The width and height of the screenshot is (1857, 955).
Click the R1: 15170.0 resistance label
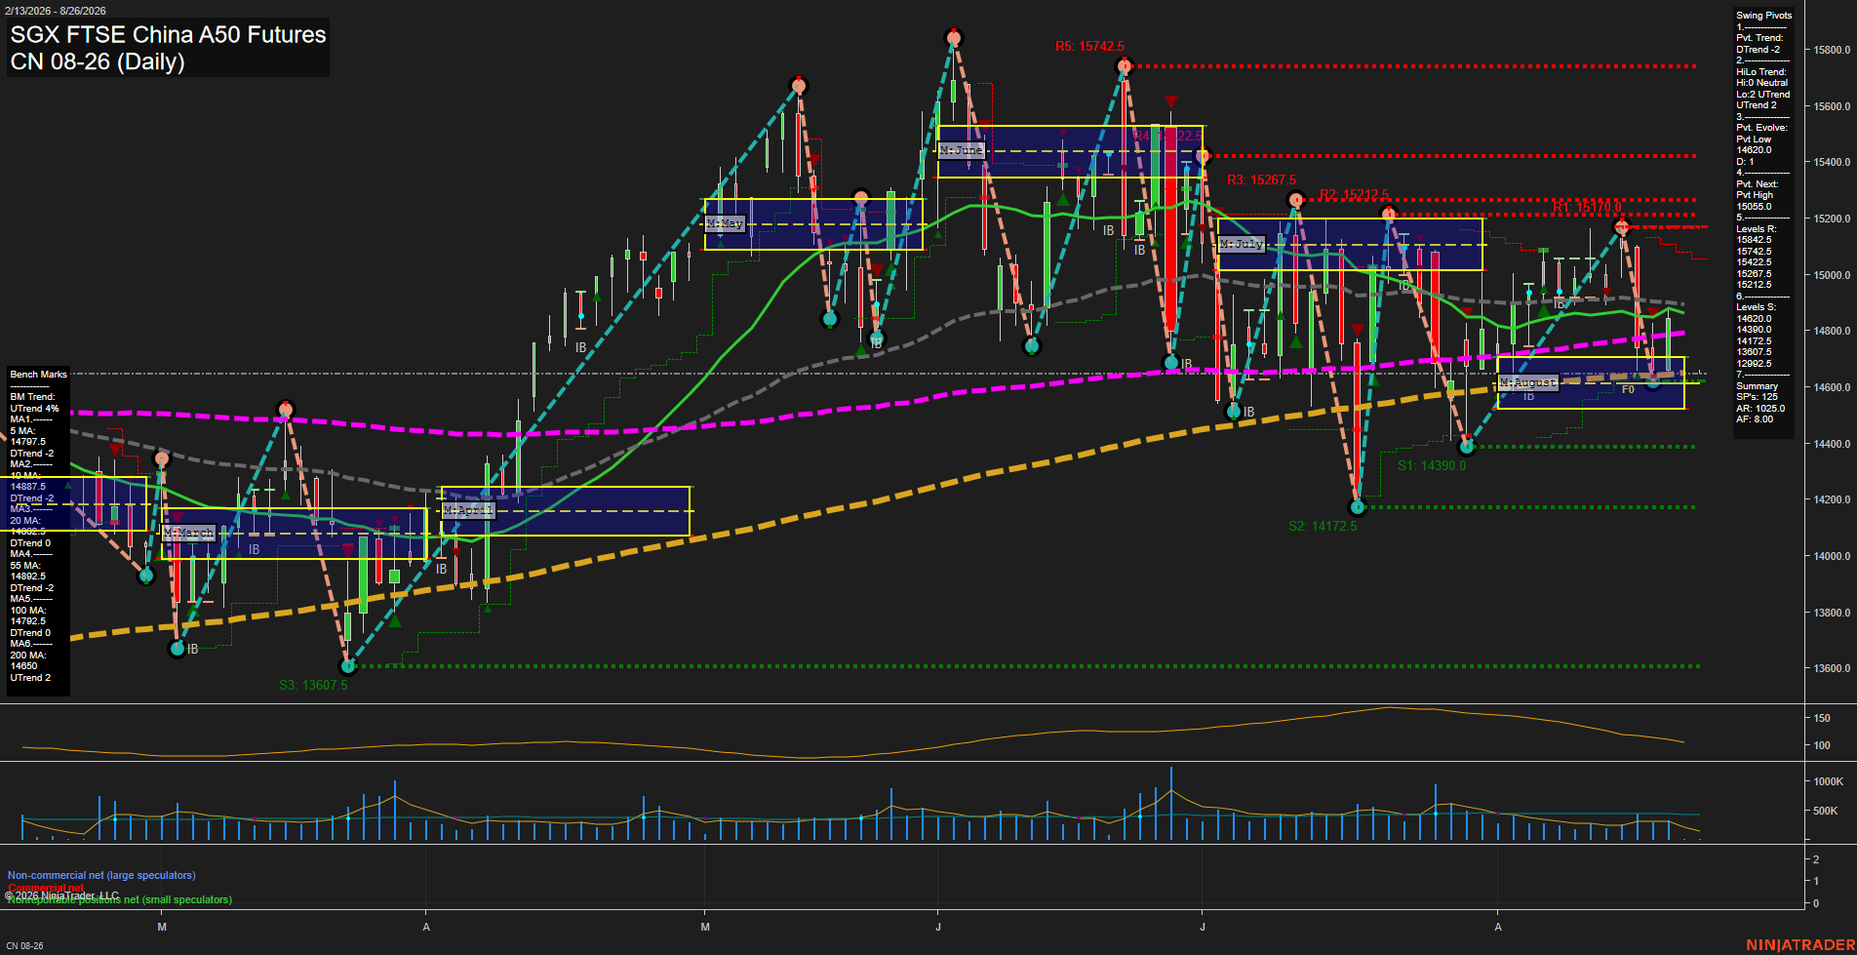[x=1587, y=208]
